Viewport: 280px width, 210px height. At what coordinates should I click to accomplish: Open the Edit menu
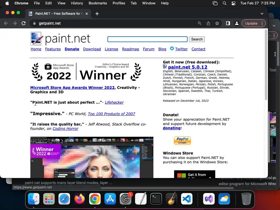(48, 3)
